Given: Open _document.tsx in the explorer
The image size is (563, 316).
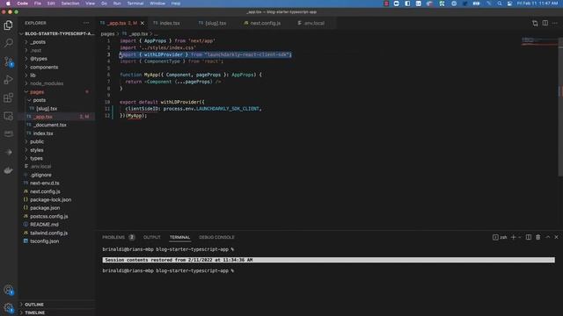Looking at the screenshot, I should point(50,125).
